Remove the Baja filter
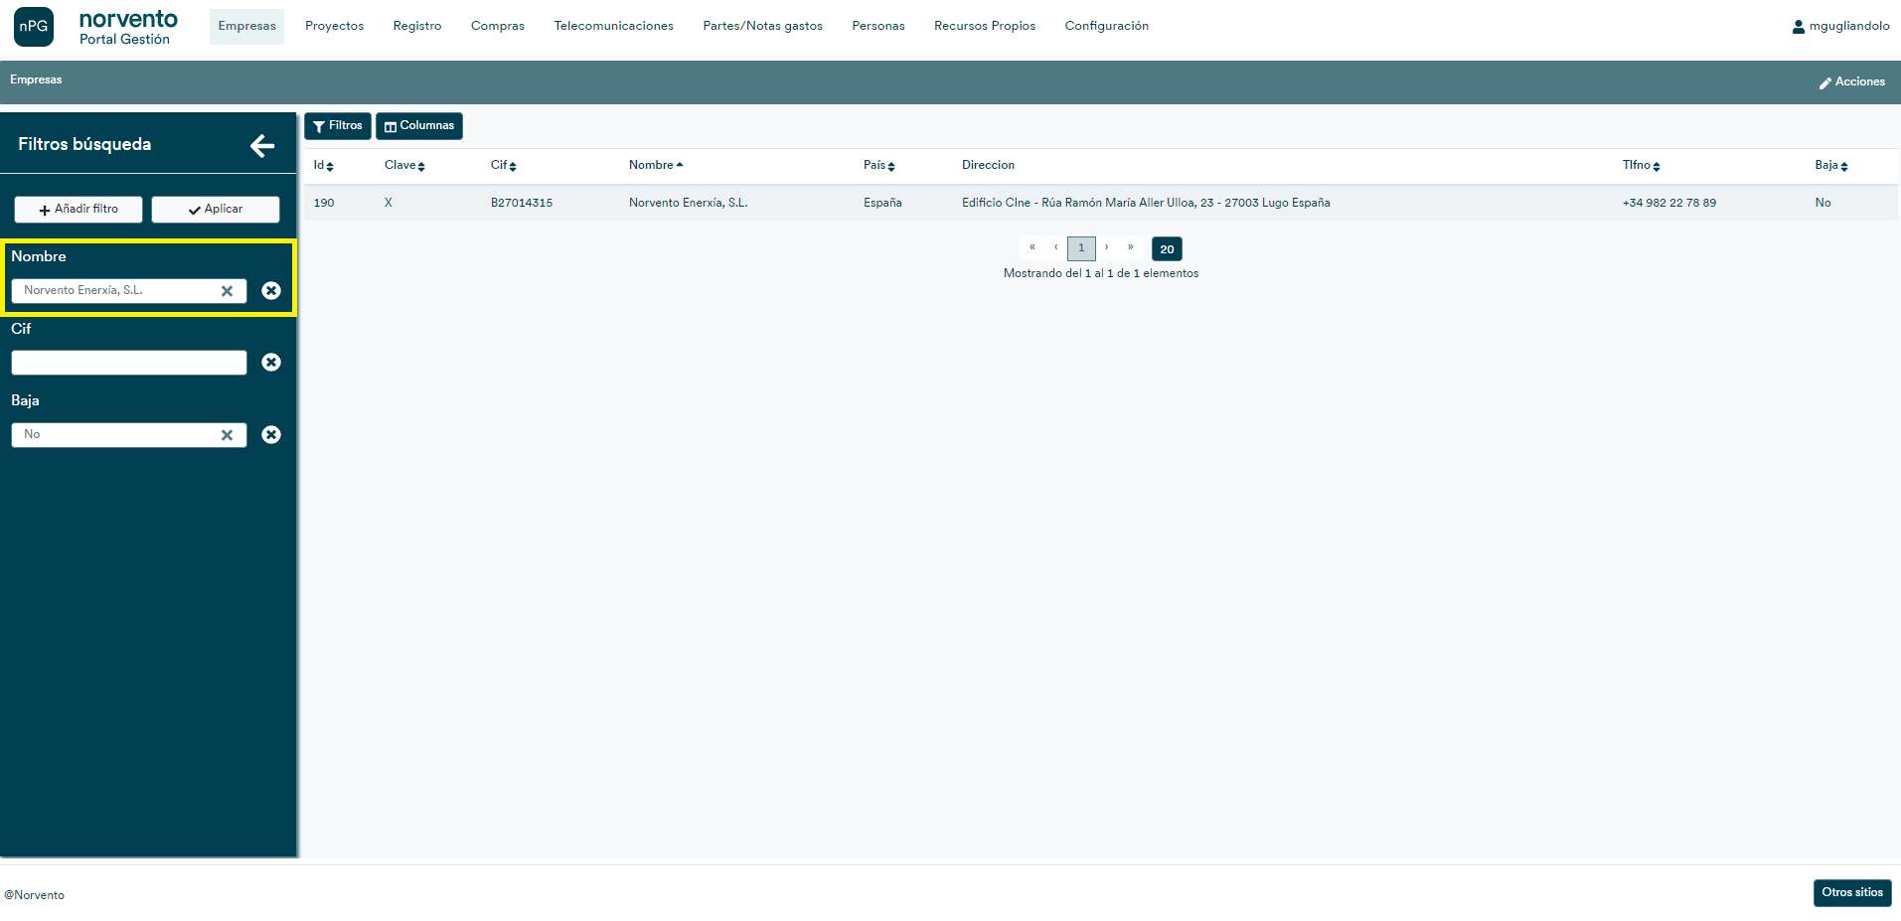Image resolution: width=1901 pixels, height=921 pixels. (271, 434)
